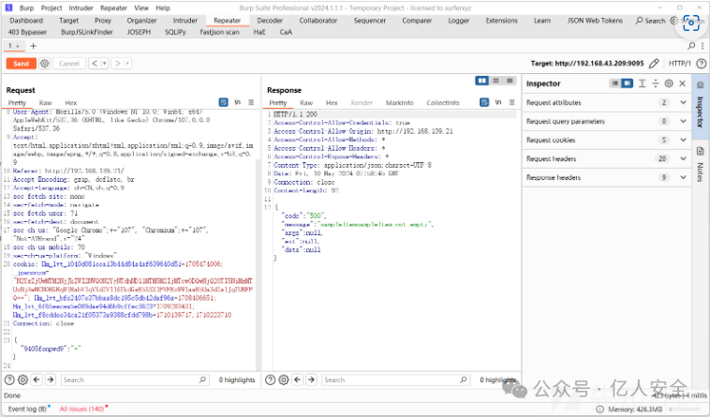
Task: Select side-by-side layout view
Action: click(481, 81)
